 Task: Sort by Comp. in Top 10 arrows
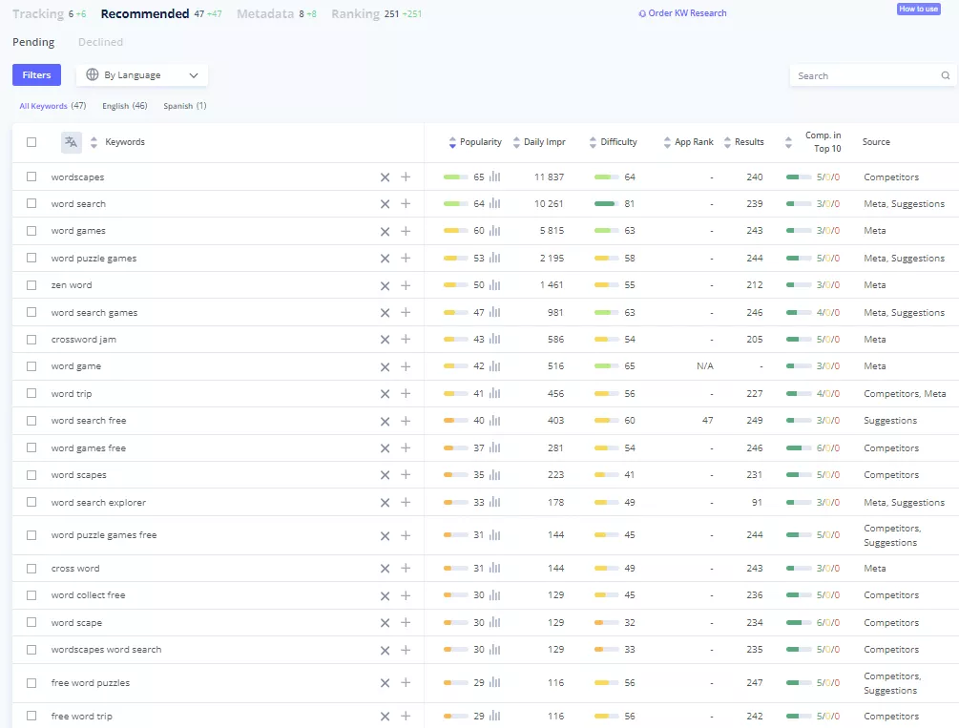pos(788,142)
